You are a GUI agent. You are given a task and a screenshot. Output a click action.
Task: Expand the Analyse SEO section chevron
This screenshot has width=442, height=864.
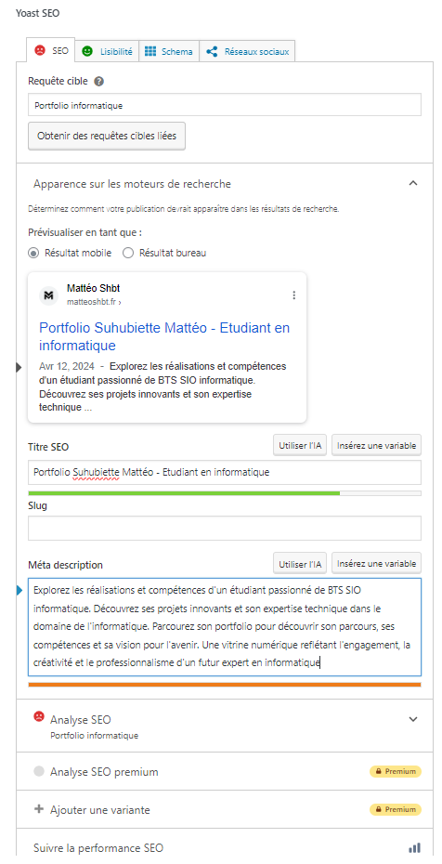[413, 719]
